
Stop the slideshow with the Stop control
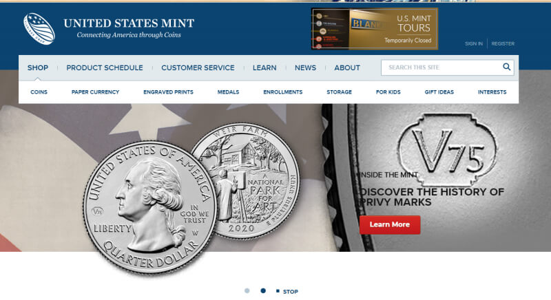tap(287, 291)
